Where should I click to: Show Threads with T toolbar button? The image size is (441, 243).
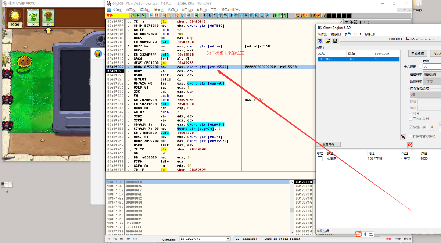pyautogui.click(x=220, y=15)
